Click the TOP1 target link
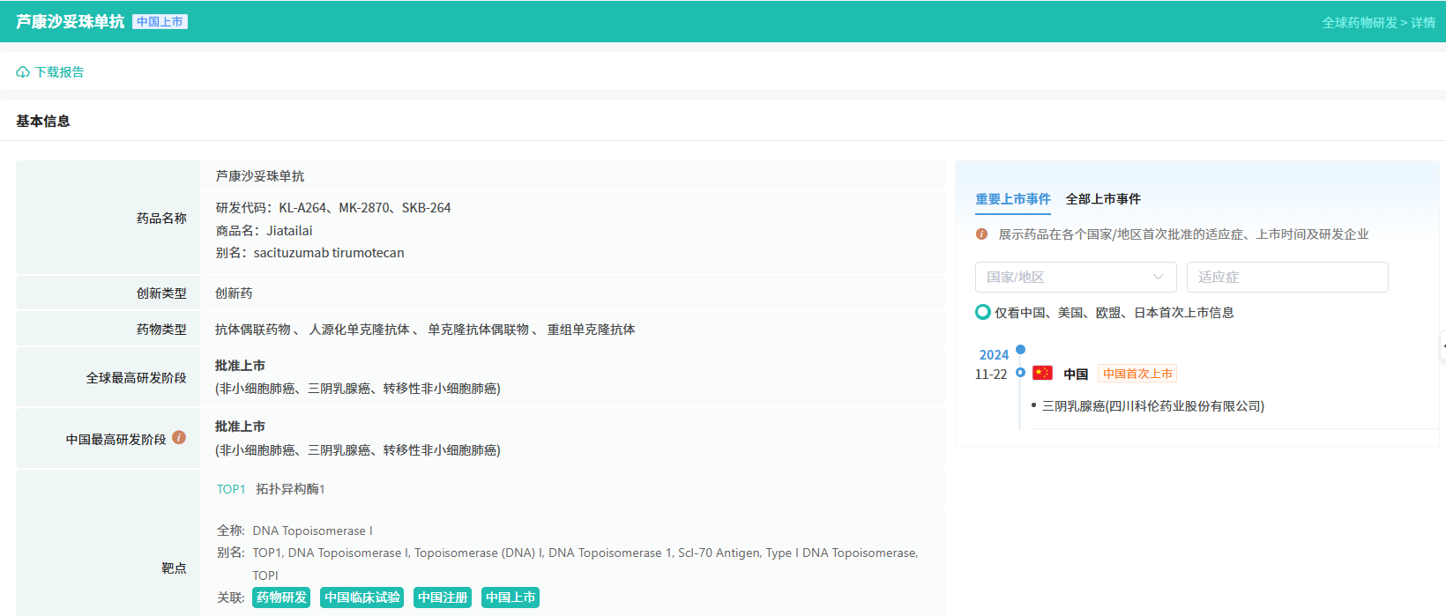 (231, 489)
